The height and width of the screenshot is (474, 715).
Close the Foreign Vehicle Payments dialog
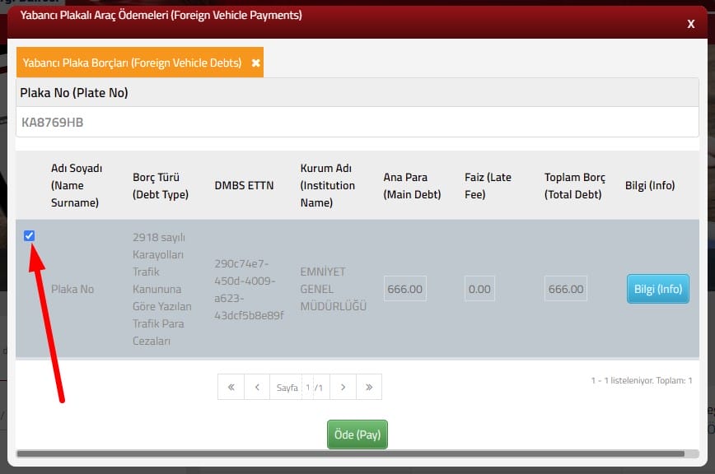click(x=690, y=24)
